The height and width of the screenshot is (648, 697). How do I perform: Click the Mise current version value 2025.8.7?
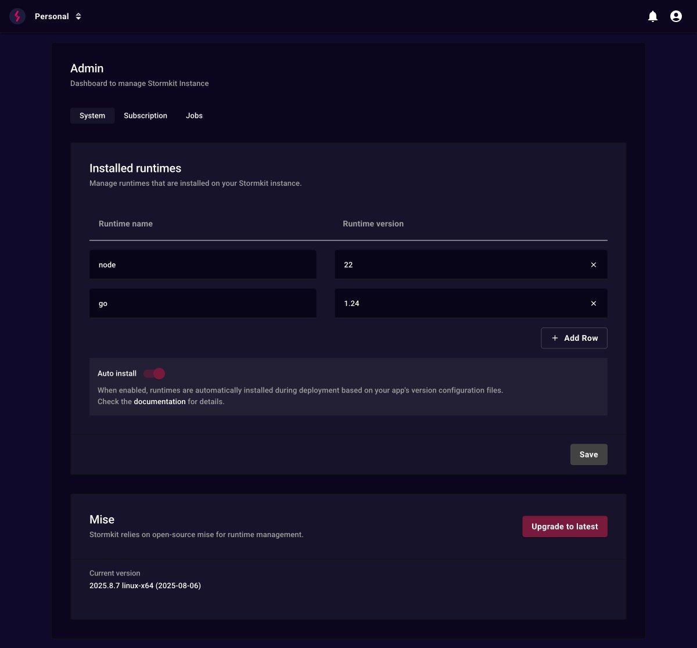[145, 586]
